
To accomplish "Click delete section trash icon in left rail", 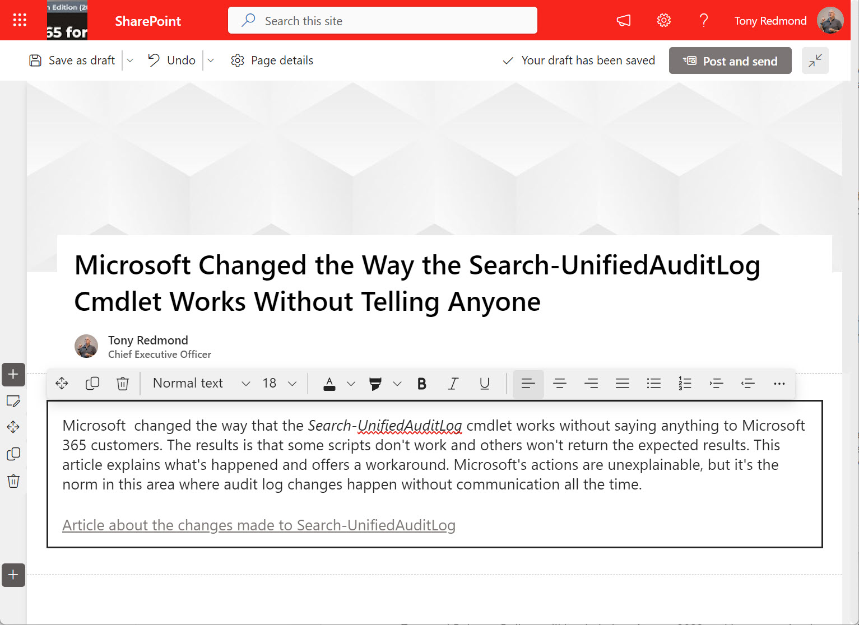I will click(13, 481).
